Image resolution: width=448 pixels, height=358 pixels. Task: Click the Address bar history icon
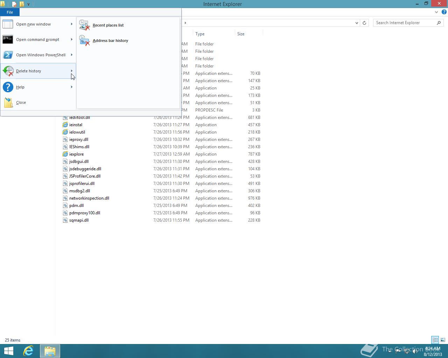(85, 40)
